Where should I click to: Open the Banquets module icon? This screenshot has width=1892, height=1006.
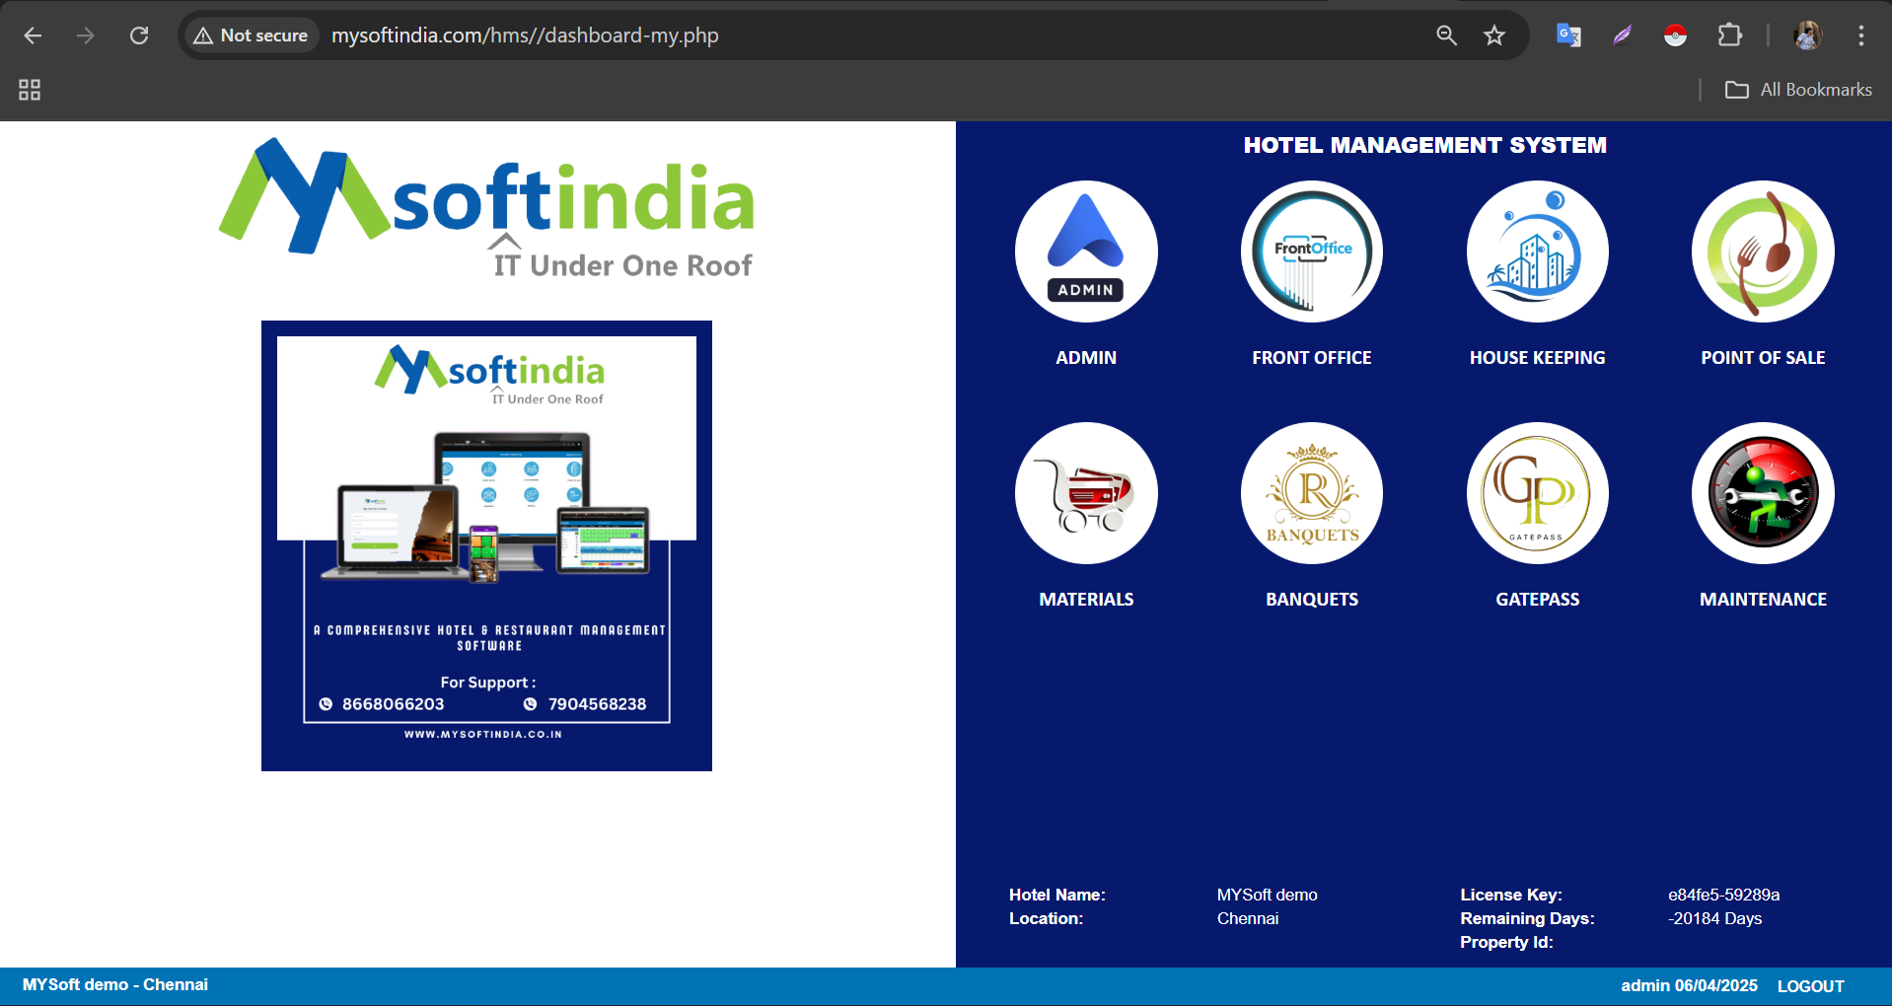pos(1311,493)
